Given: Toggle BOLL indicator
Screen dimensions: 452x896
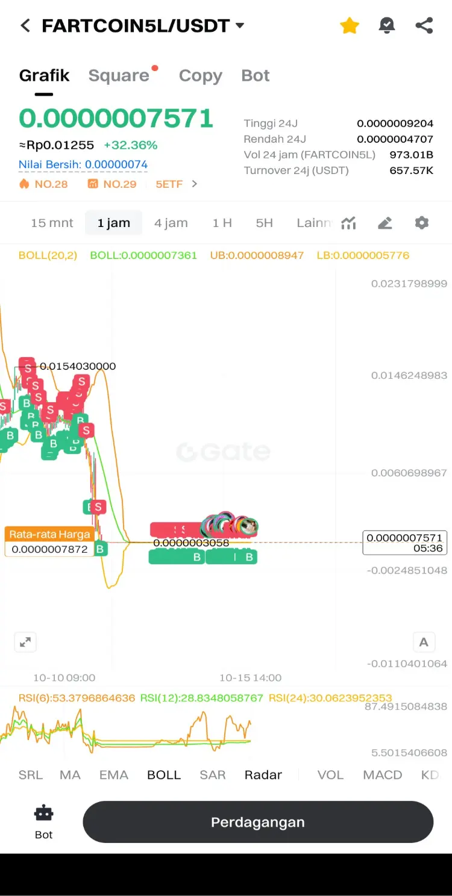Looking at the screenshot, I should [x=164, y=775].
